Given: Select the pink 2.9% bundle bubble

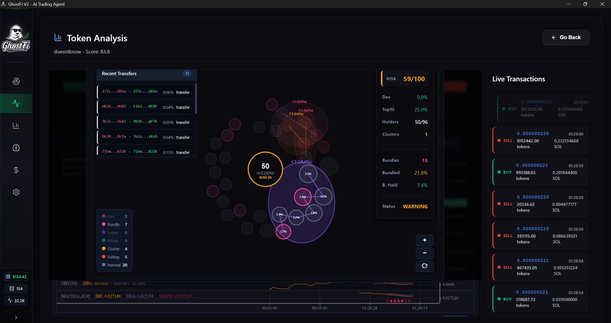Looking at the screenshot, I should pos(303,197).
